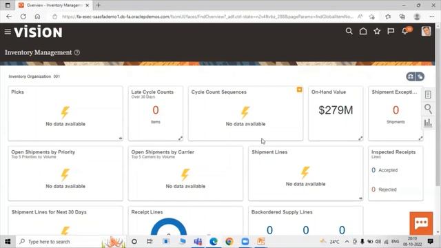This screenshot has width=441, height=248.
Task: Click Shipment Lines for Next 30 Days title
Action: [49, 212]
